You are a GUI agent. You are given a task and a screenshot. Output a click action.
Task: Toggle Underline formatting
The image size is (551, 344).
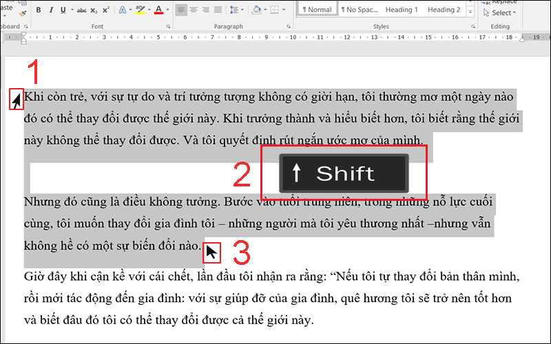63,10
